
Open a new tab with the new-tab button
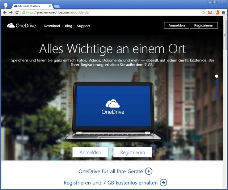(x=56, y=6)
